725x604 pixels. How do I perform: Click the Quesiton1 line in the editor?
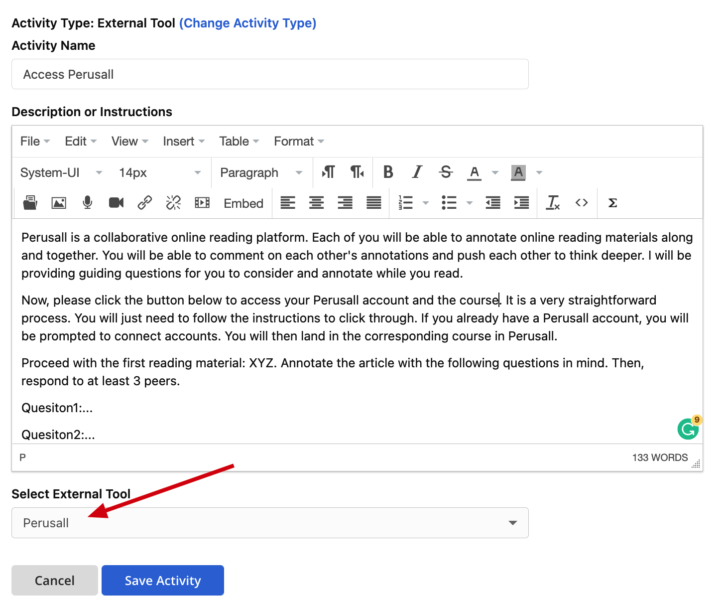(x=57, y=408)
